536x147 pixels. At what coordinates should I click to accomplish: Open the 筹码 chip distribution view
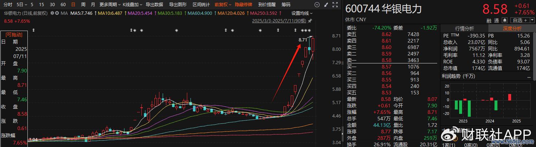click(x=286, y=5)
